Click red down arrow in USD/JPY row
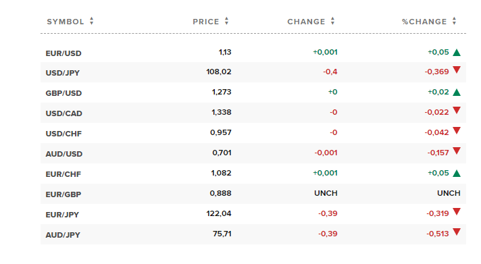The image size is (481, 264). [457, 70]
